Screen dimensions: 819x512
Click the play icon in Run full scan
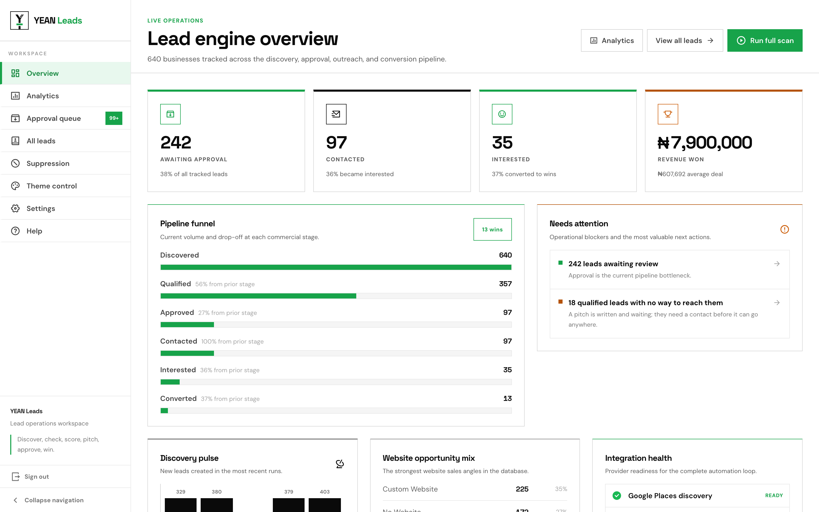click(741, 40)
